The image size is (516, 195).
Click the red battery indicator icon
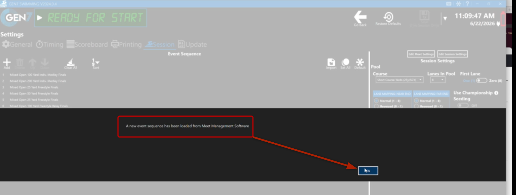[503, 19]
